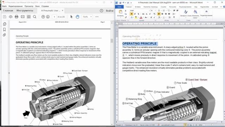
Task: Align text left in Word
Action: pyautogui.click(x=159, y=14)
